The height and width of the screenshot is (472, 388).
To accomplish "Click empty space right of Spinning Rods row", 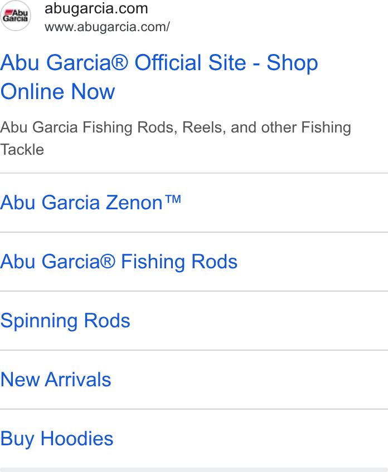I will pos(259,321).
